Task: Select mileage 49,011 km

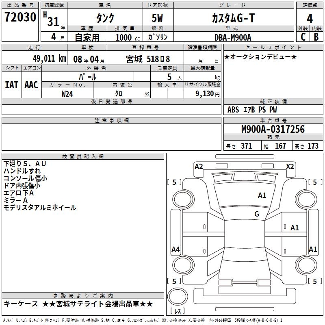Action: point(49,58)
